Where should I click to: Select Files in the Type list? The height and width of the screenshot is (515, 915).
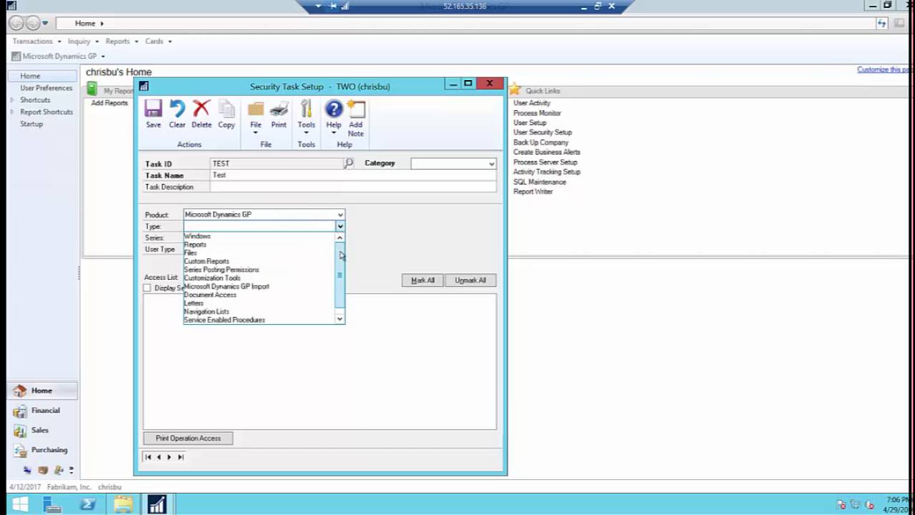pyautogui.click(x=190, y=253)
